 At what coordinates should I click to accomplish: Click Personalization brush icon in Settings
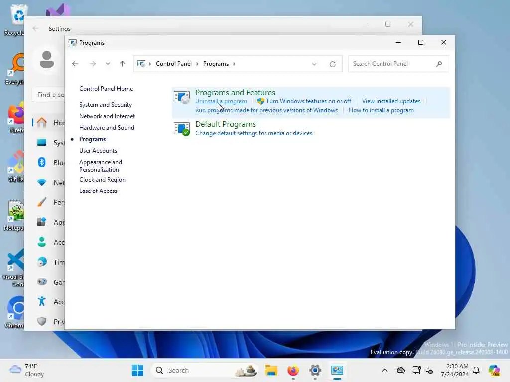(x=42, y=202)
